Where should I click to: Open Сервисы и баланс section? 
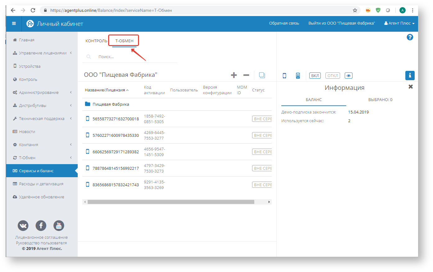(x=42, y=171)
